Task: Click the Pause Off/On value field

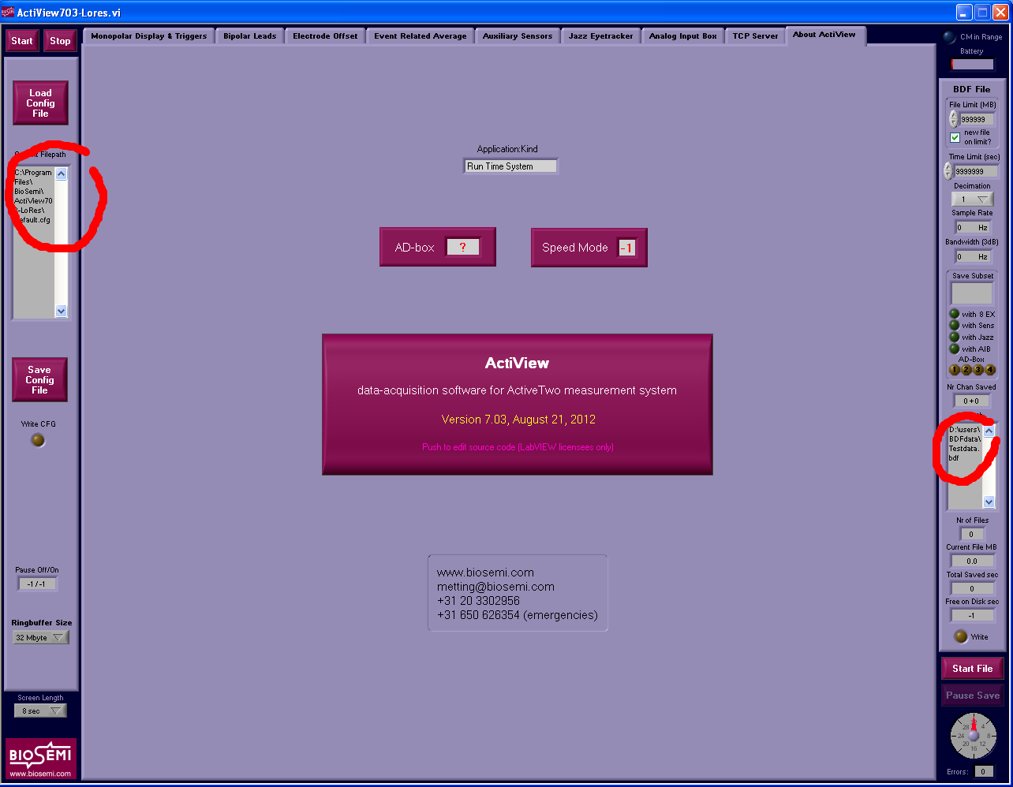Action: pos(37,584)
